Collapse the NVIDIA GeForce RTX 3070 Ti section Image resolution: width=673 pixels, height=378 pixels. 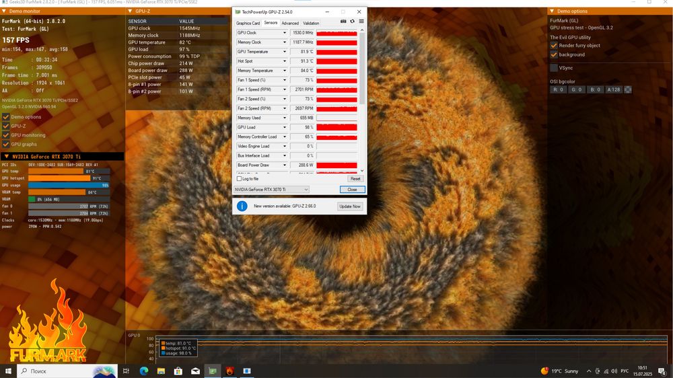tap(6, 157)
